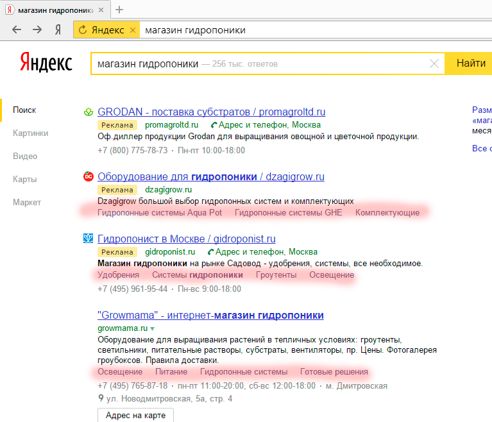Click the Реклама label under GRODAN

[117, 125]
